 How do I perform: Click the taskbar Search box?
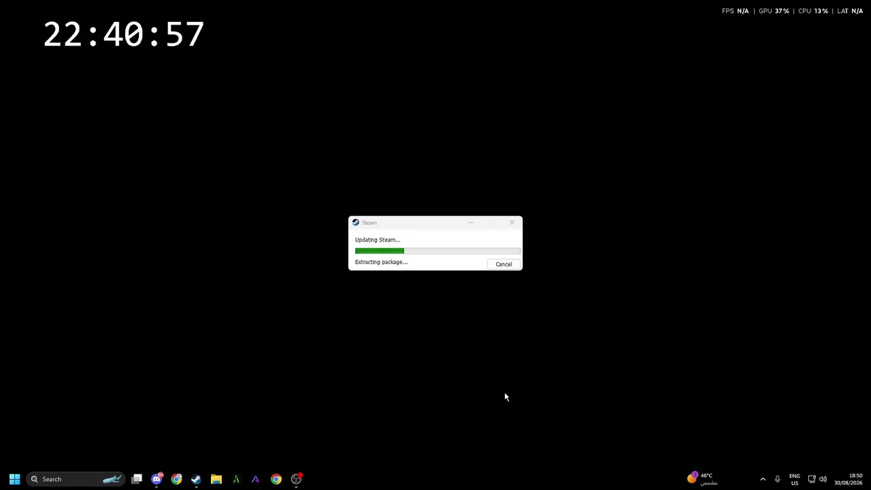point(76,479)
